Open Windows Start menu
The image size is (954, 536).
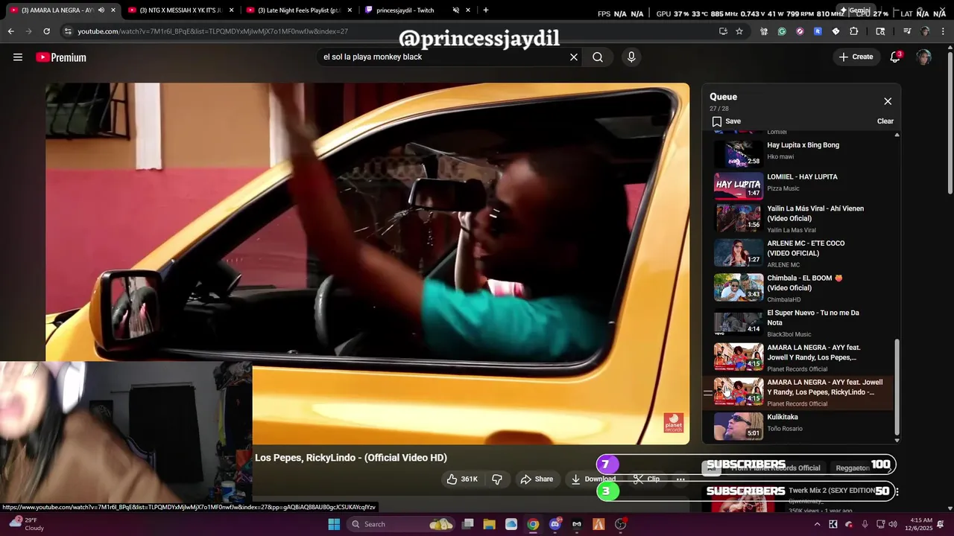pyautogui.click(x=334, y=524)
